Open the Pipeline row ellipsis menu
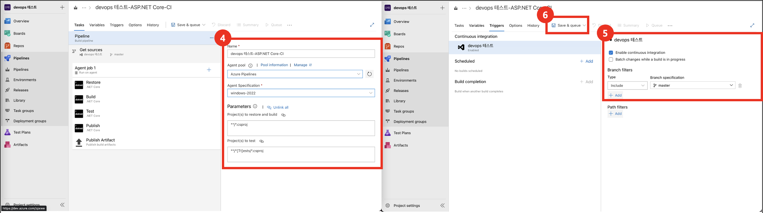The width and height of the screenshot is (763, 213). [x=212, y=38]
